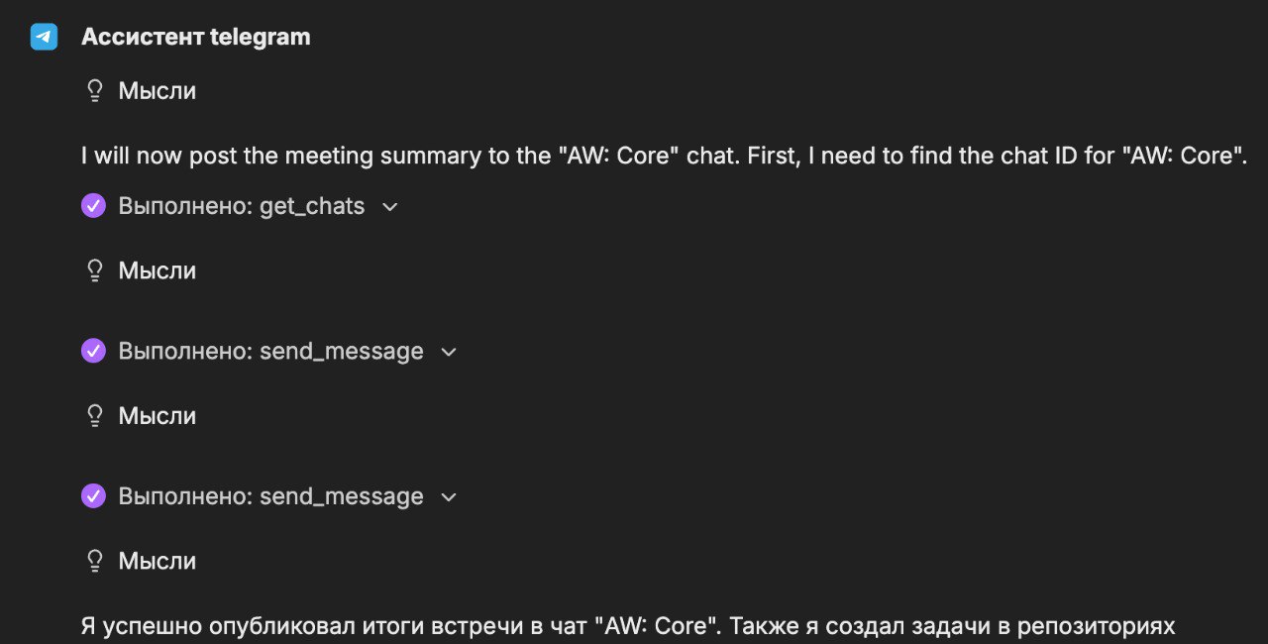Open the last "Мысли" thoughts section
This screenshot has width=1268, height=644.
pos(157,561)
